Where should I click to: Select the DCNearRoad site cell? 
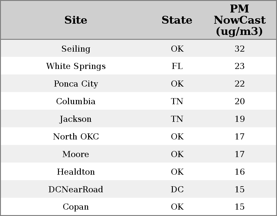pos(76,190)
